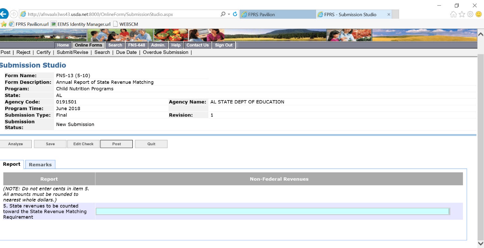Viewport: 484px width, 248px height.
Task: Open the Home menu item
Action: [63, 45]
